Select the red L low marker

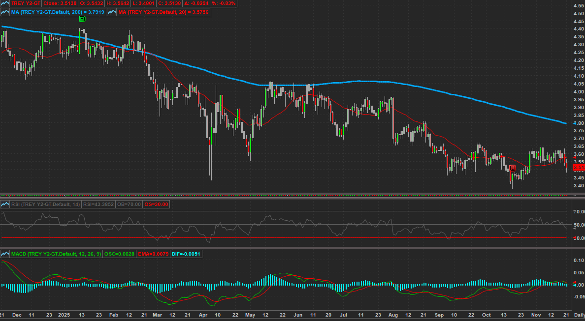point(513,168)
